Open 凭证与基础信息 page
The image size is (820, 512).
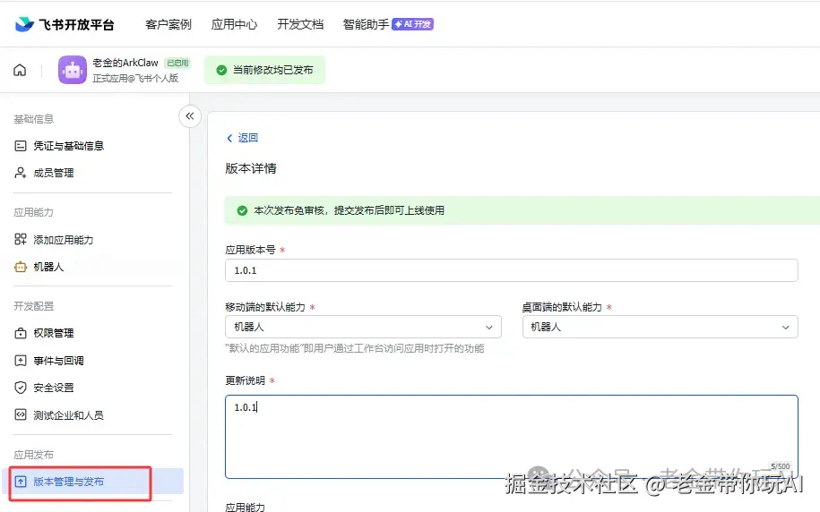pos(68,146)
